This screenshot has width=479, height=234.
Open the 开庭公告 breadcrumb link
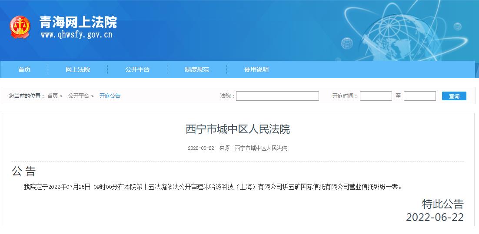click(110, 96)
